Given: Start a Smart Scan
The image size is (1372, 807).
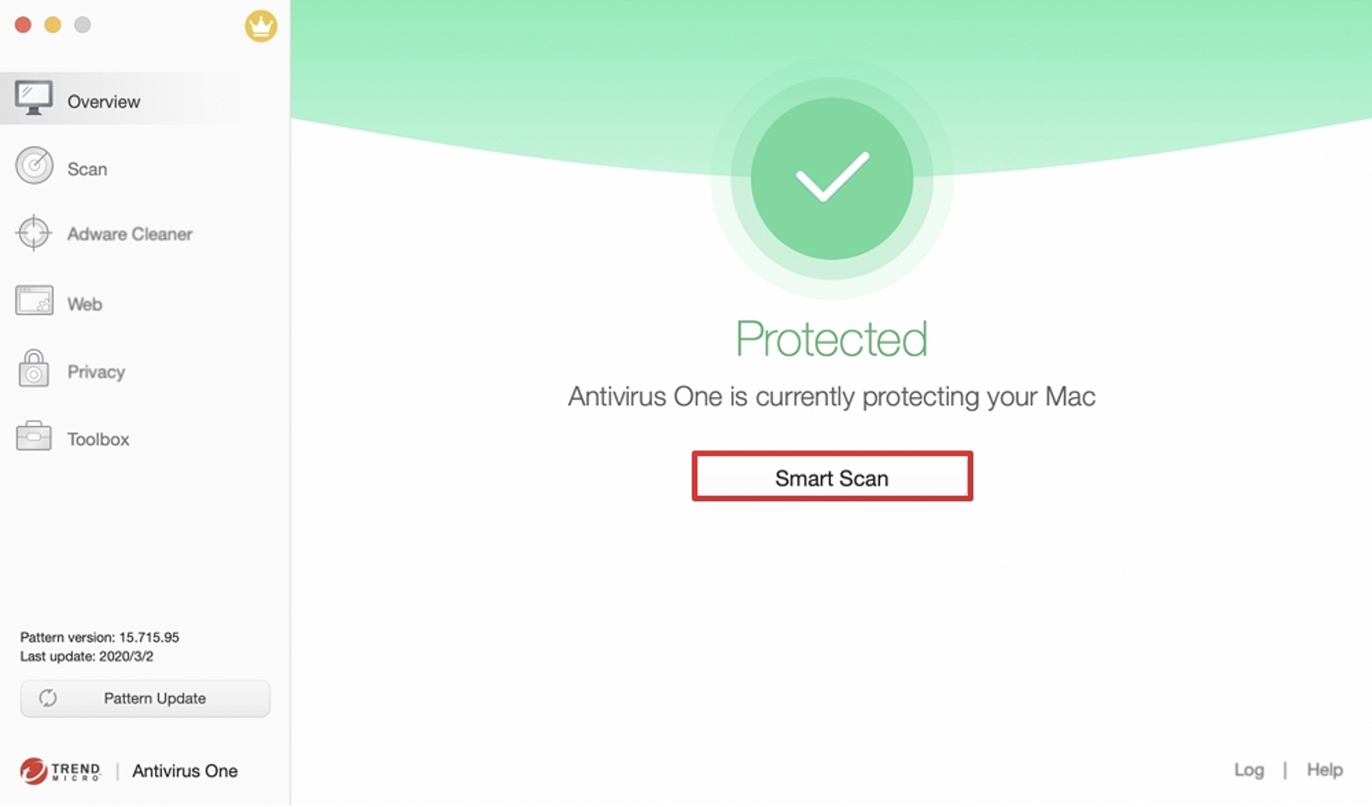Looking at the screenshot, I should 831,477.
